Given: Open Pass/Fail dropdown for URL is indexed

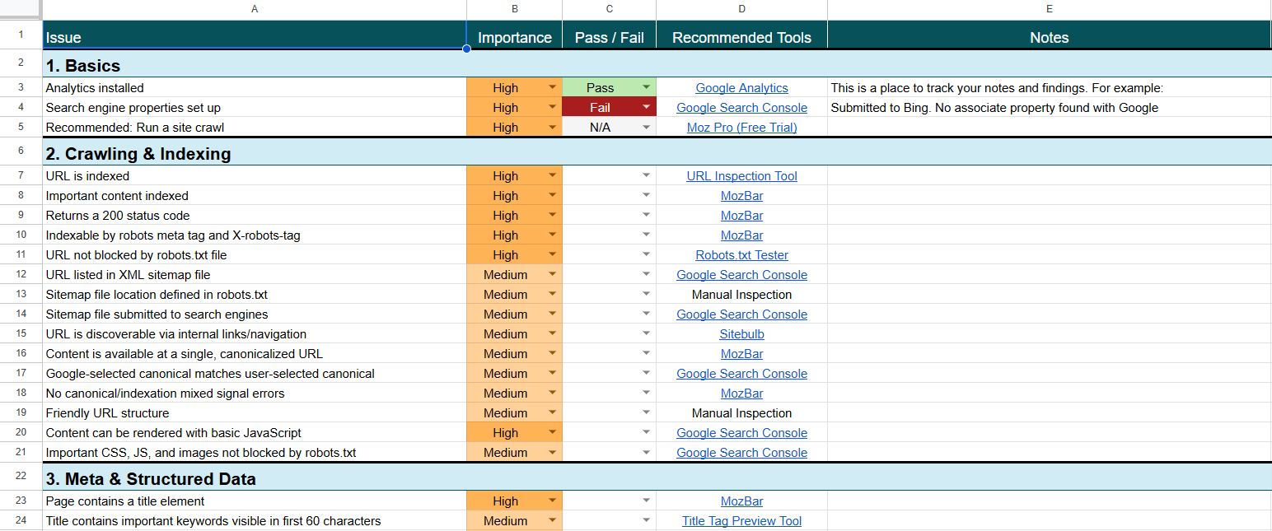Looking at the screenshot, I should [x=647, y=175].
